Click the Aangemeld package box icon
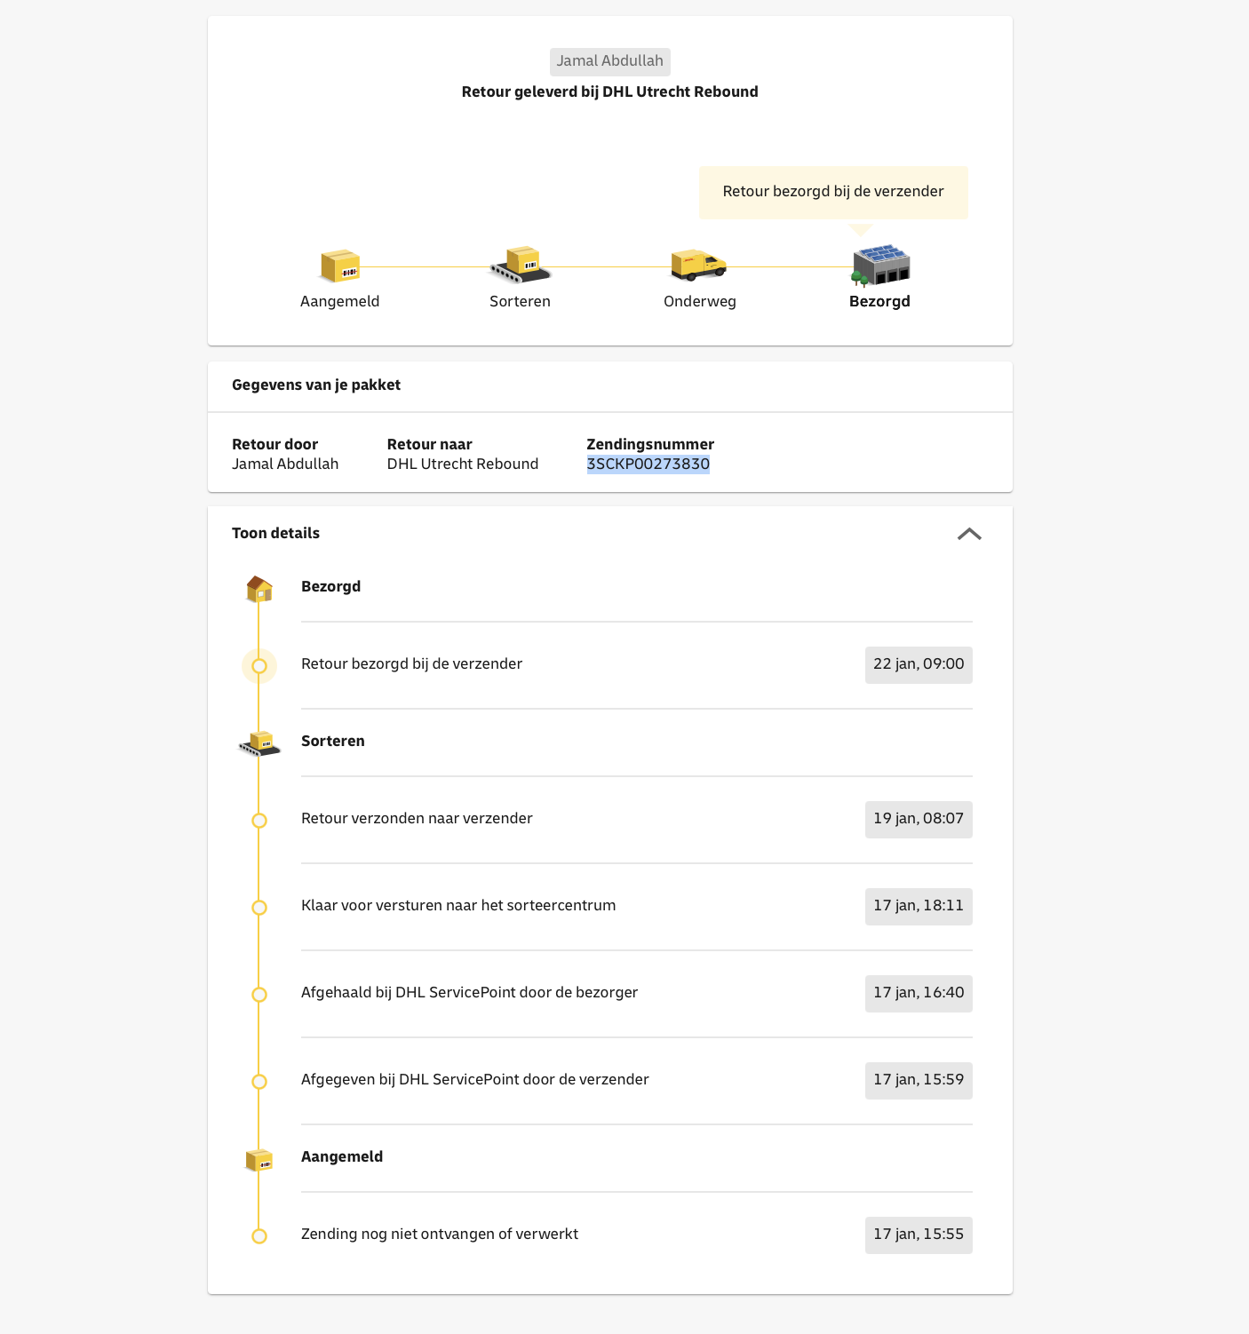 tap(339, 266)
